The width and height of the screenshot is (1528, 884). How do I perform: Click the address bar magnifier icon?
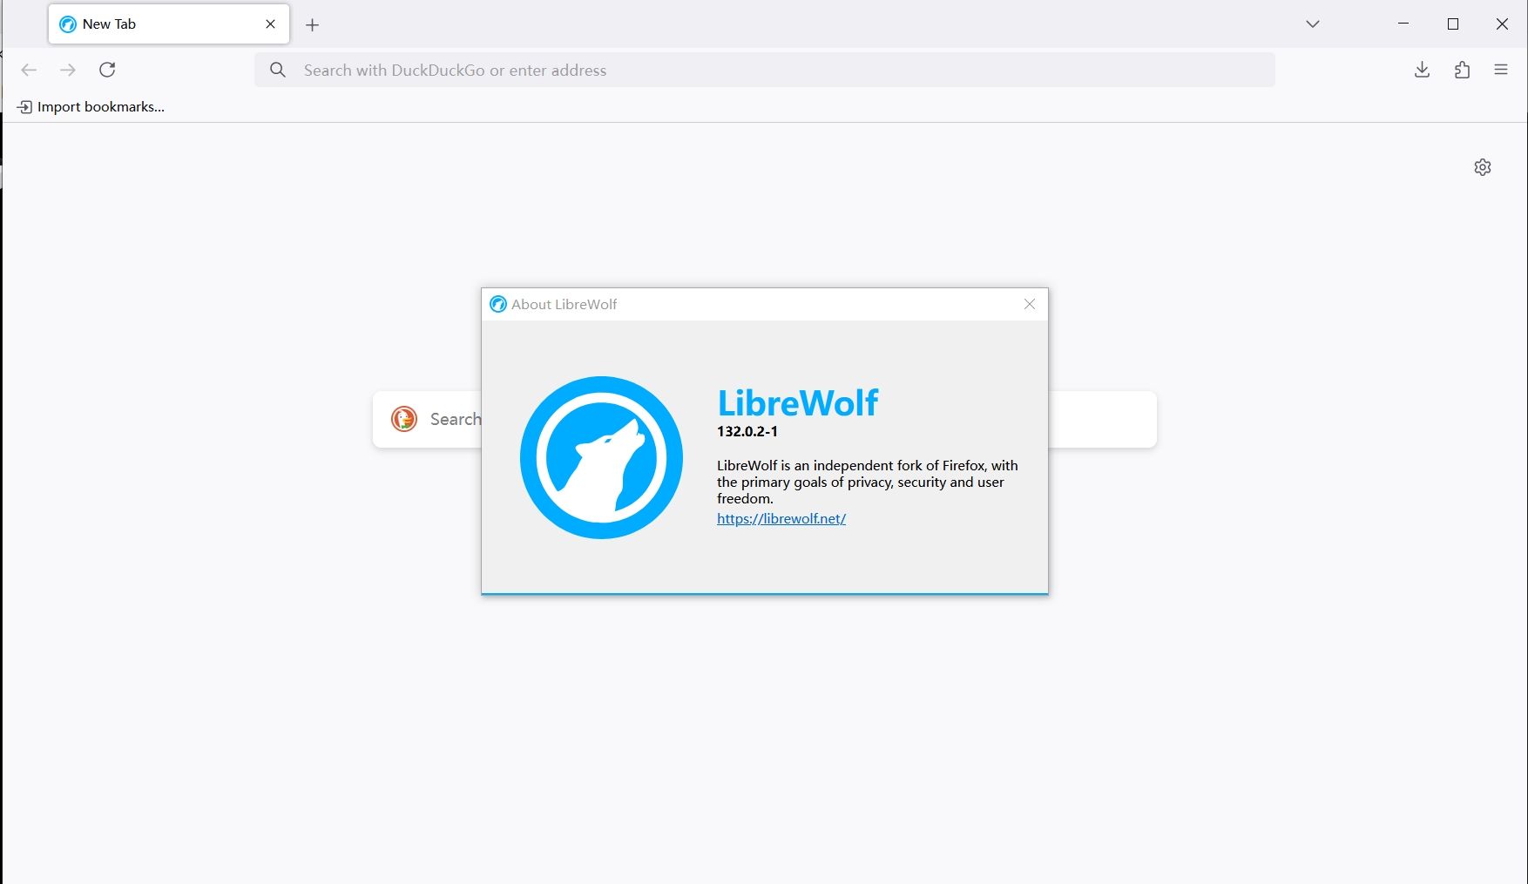tap(278, 70)
